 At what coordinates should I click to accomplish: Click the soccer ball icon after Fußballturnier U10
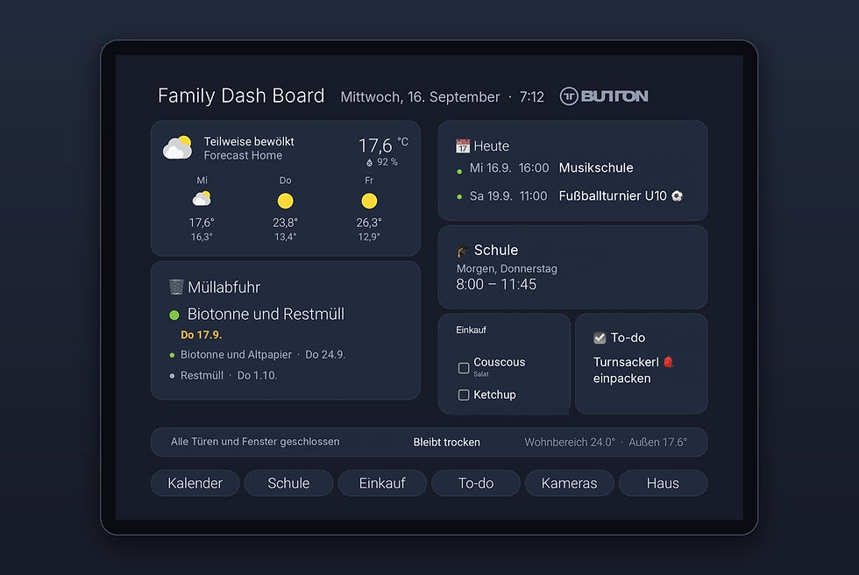coord(677,196)
